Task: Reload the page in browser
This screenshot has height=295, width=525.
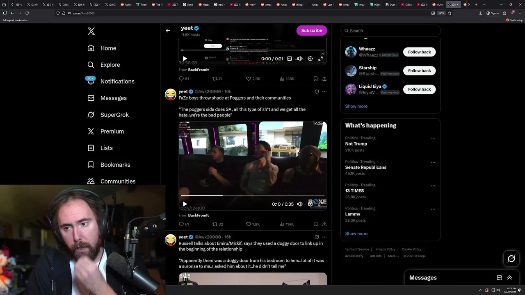Action: click(x=27, y=13)
